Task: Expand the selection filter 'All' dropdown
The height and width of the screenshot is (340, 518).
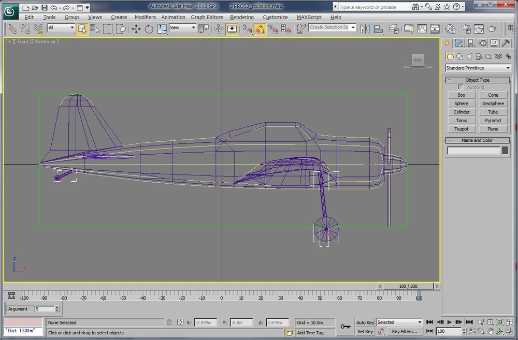Action: [61, 27]
